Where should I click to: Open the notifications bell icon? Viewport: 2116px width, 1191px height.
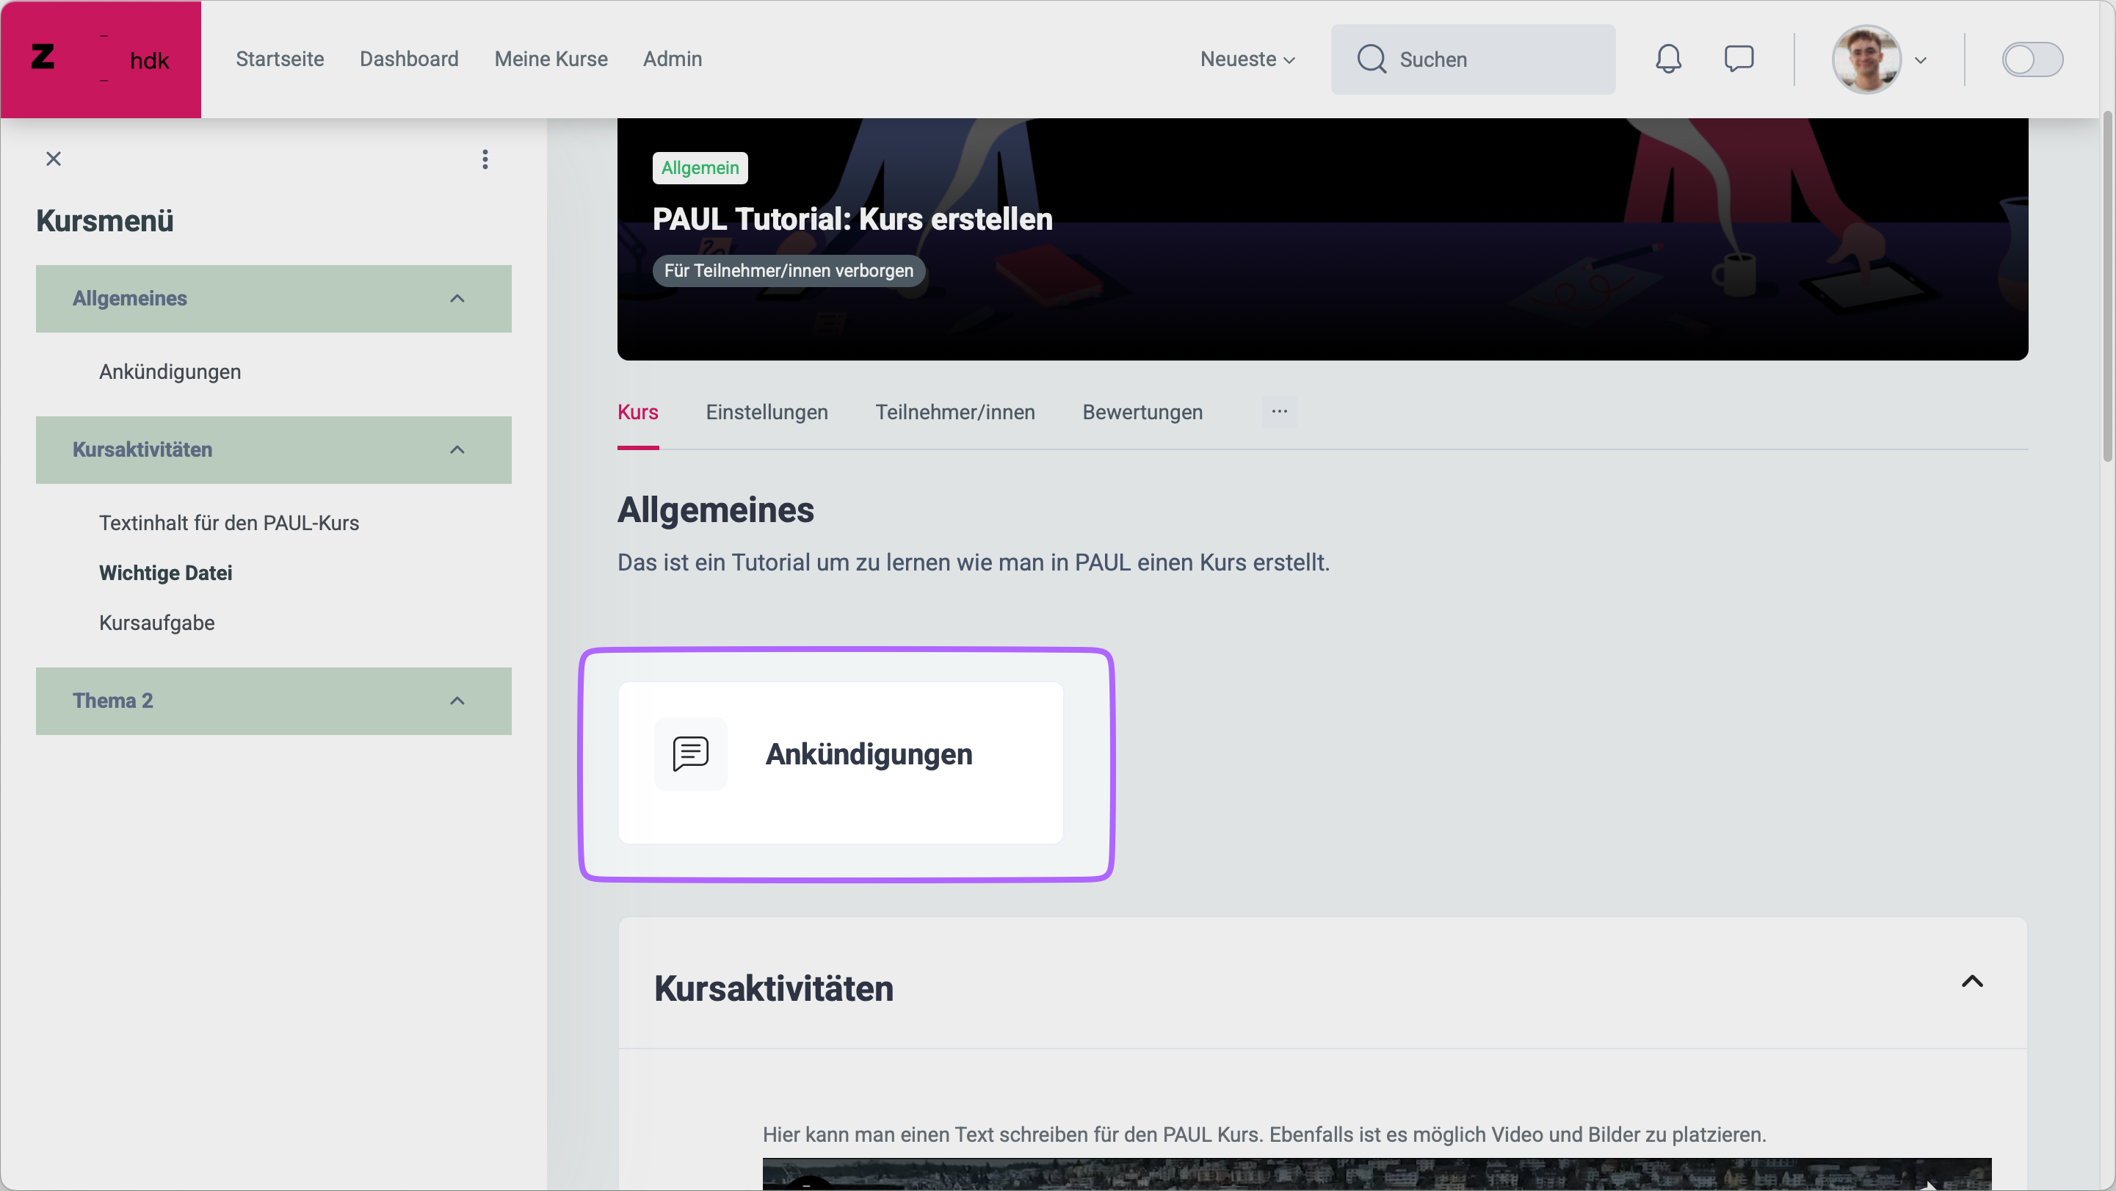click(1667, 59)
